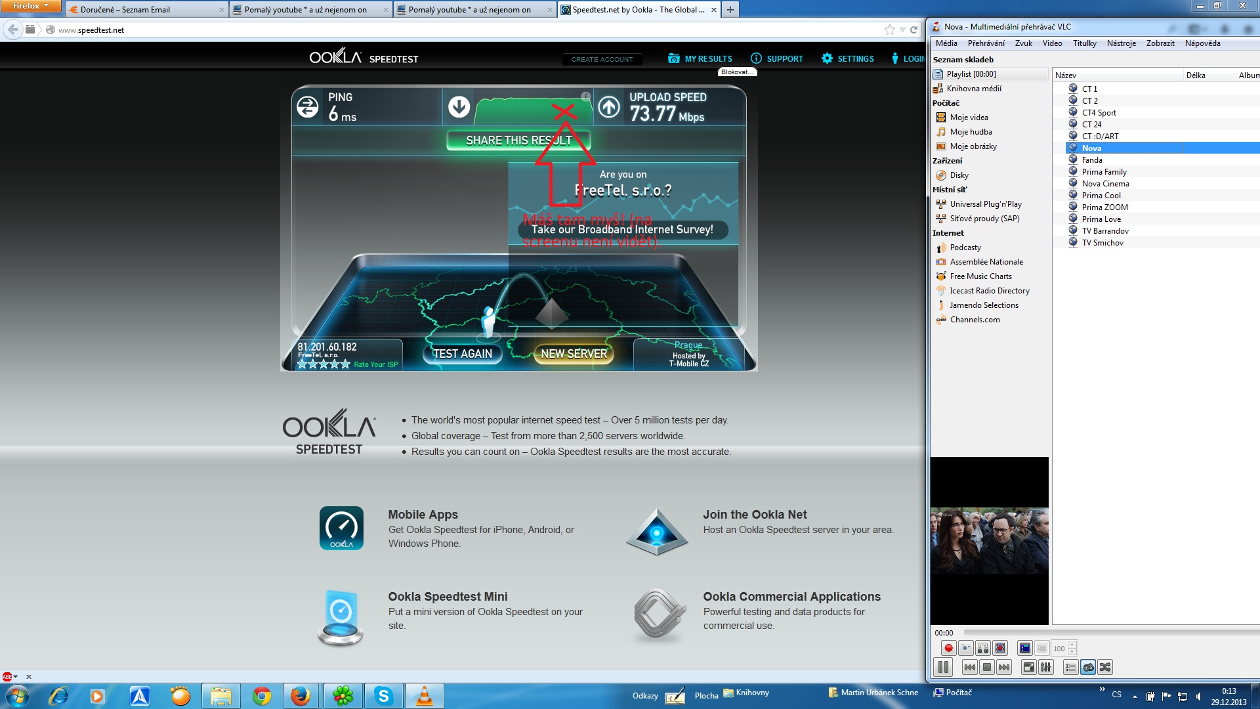The height and width of the screenshot is (709, 1260).
Task: Open Channels.com entry
Action: pos(975,320)
